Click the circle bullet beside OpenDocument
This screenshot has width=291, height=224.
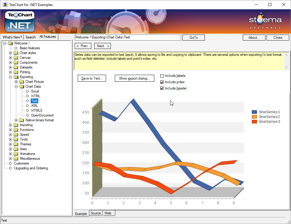click(27, 115)
